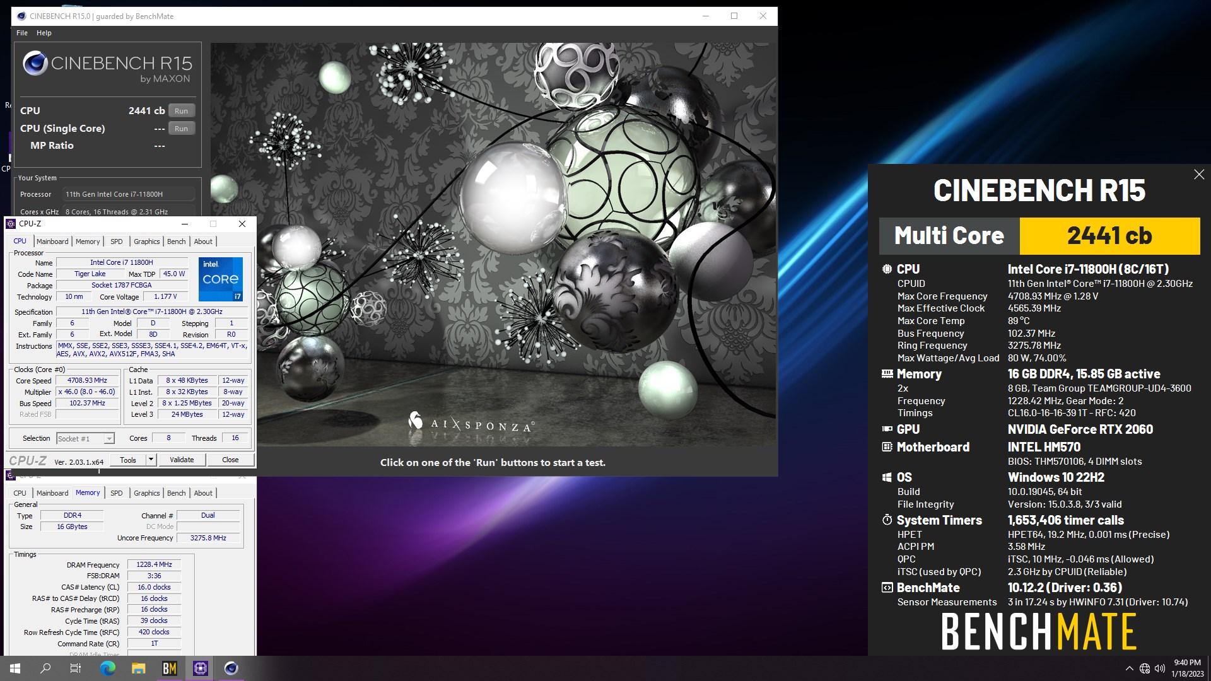The width and height of the screenshot is (1211, 681).
Task: Click the Multiplier x 46.0 field
Action: click(x=88, y=392)
